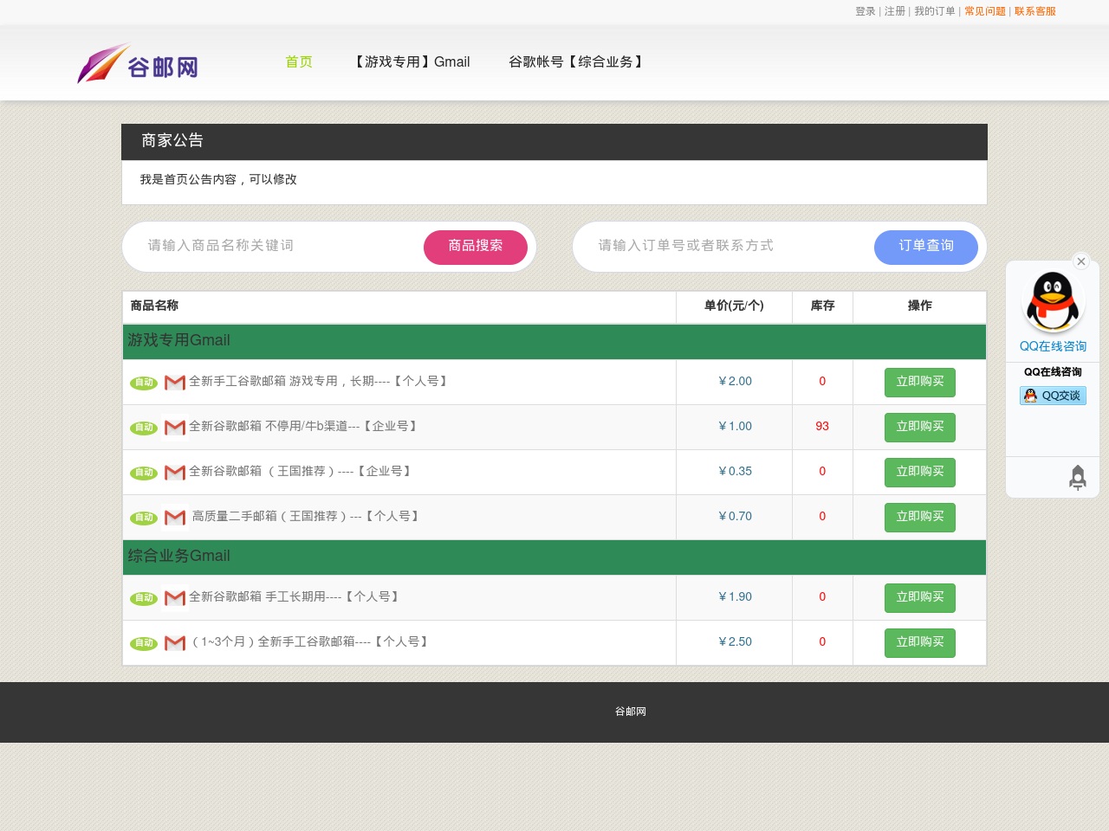Click 立即购买 for 高质量二手邮箱

(x=920, y=517)
